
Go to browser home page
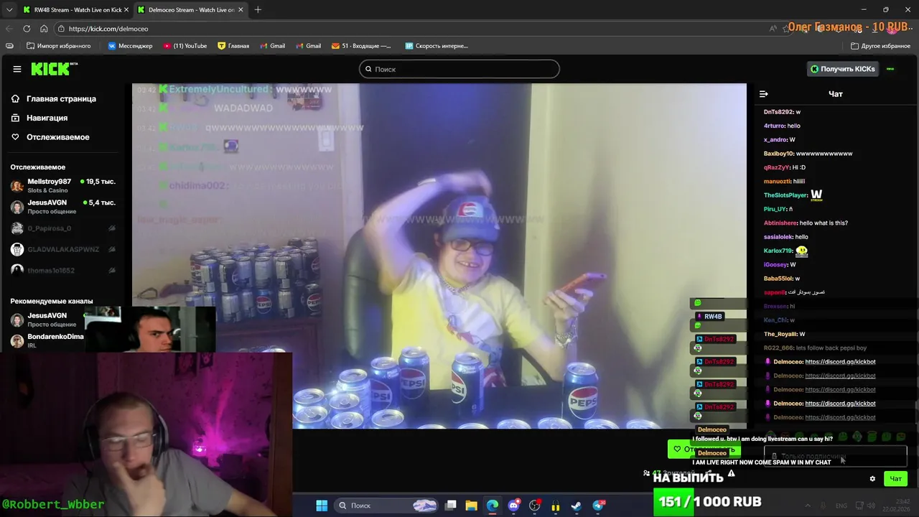(44, 29)
